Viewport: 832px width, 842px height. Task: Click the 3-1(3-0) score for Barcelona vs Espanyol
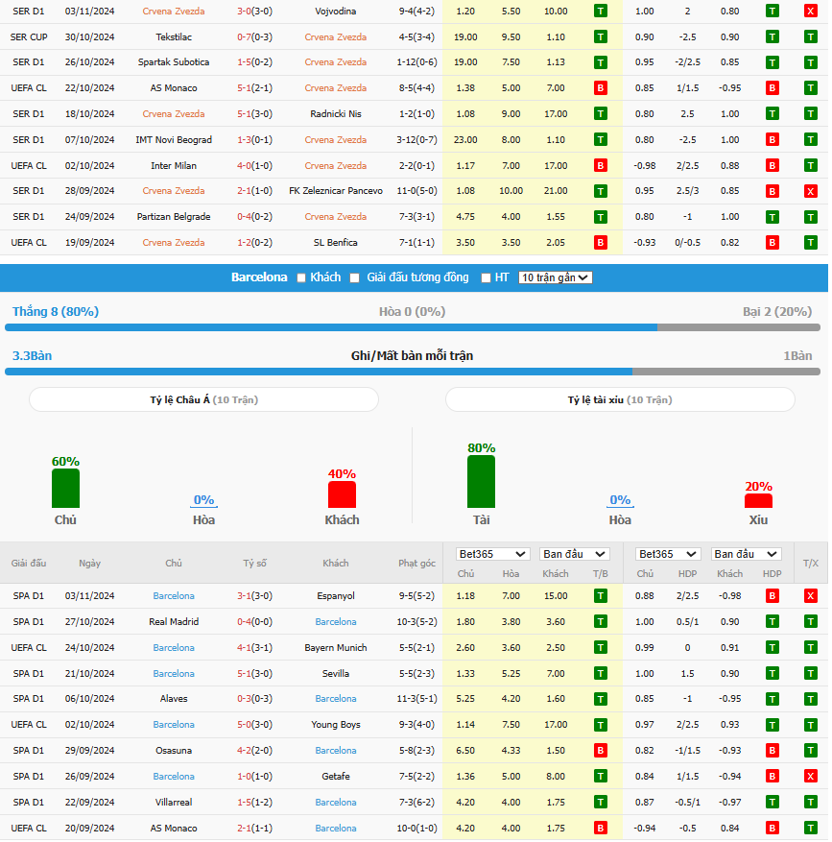254,596
